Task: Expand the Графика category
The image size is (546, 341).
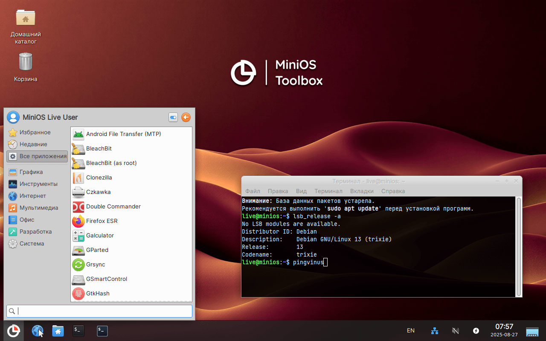Action: [31, 172]
